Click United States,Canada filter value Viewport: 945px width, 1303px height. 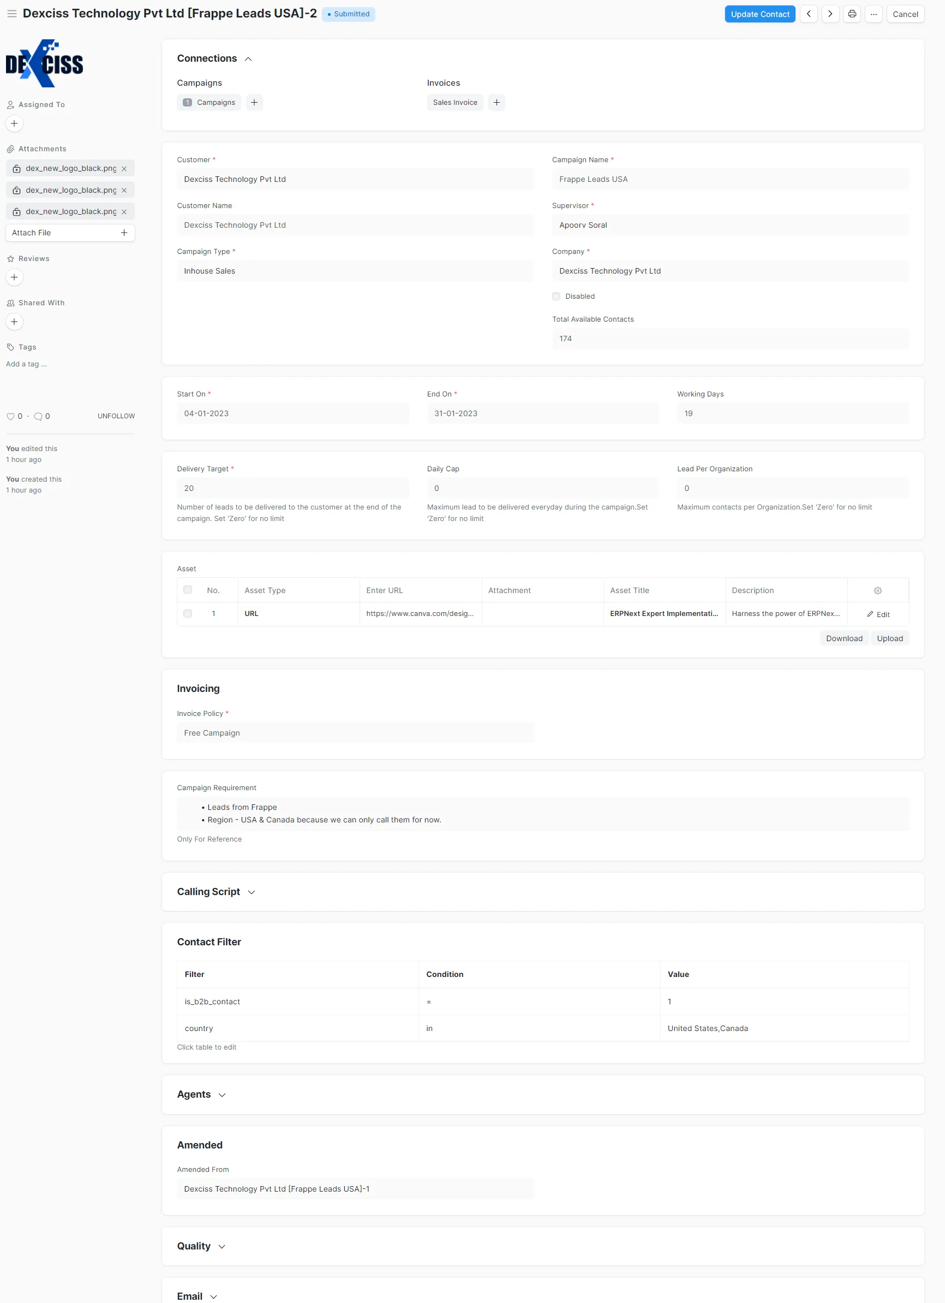coord(707,1028)
